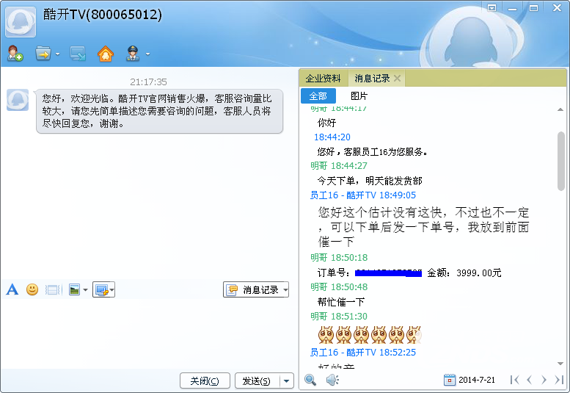
Task: Click the date 2014-7-21
Action: [x=477, y=380]
